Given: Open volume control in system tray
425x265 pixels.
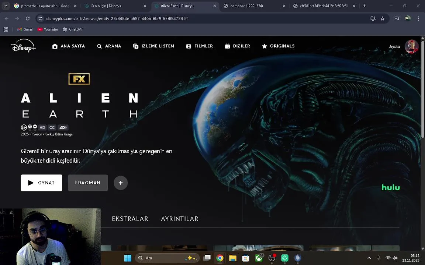Looking at the screenshot, I should [x=395, y=258].
